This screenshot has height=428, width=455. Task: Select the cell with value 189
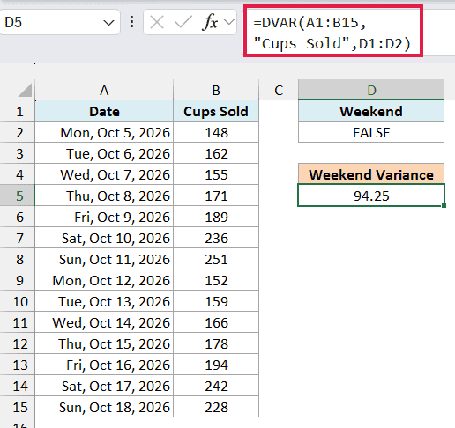click(x=216, y=217)
